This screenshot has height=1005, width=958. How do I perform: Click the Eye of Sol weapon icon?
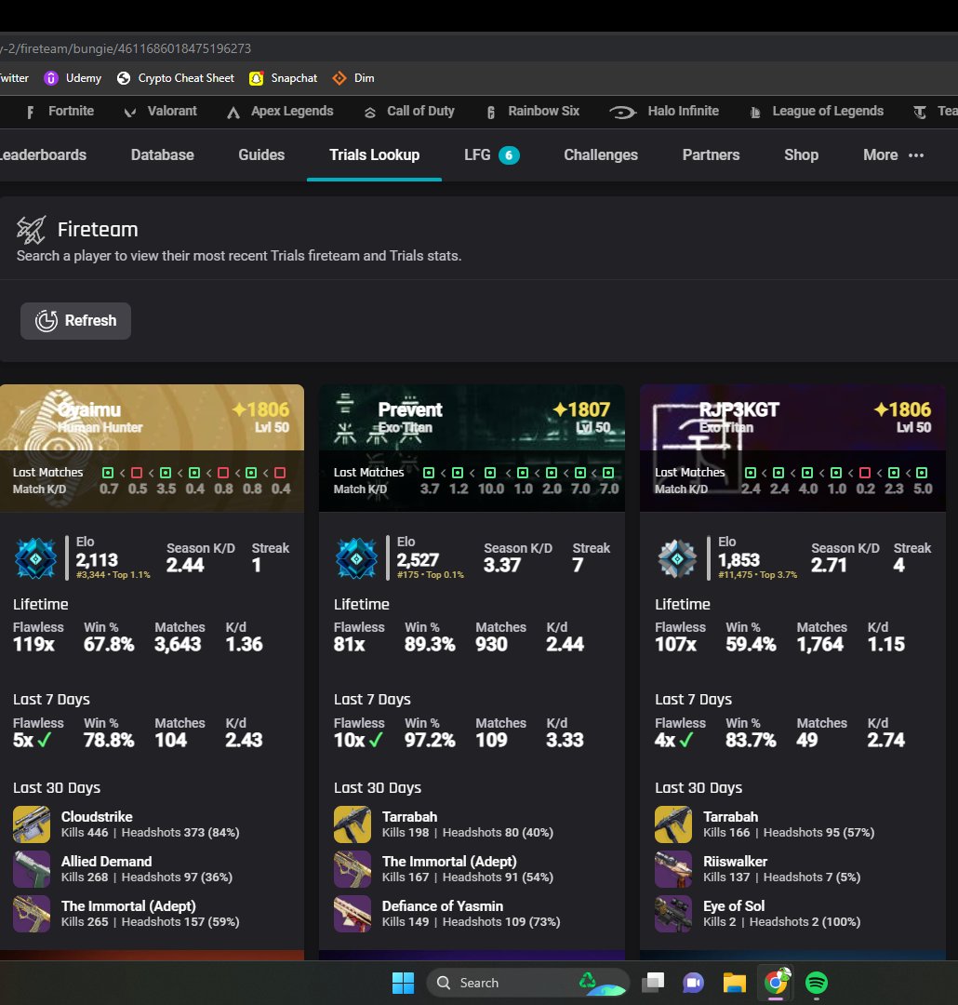(x=673, y=914)
